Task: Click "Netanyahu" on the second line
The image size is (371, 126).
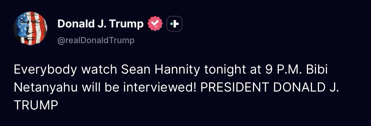Action: 46,88
